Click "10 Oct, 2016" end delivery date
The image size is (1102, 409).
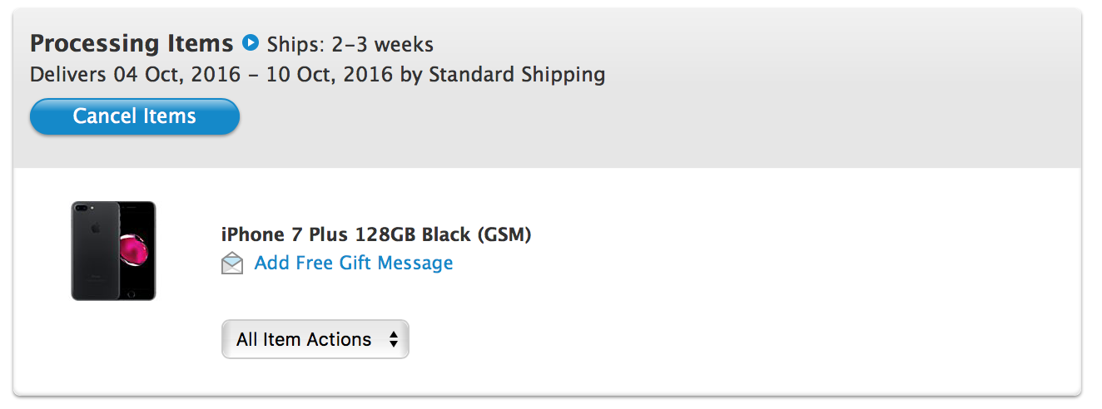point(330,75)
